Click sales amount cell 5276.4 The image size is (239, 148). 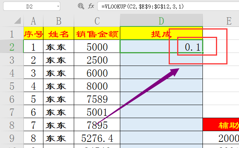[97, 138]
